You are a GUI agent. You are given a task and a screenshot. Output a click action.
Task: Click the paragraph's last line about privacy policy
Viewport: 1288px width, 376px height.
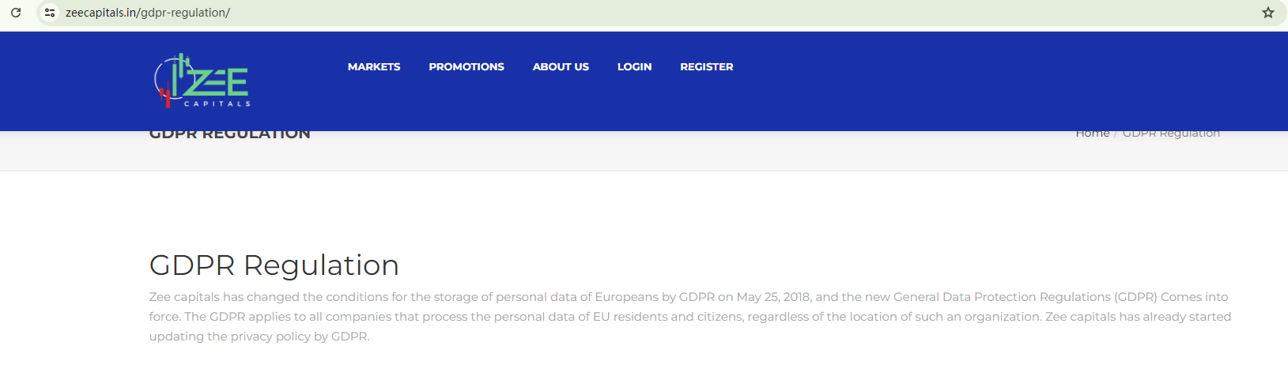(x=259, y=337)
